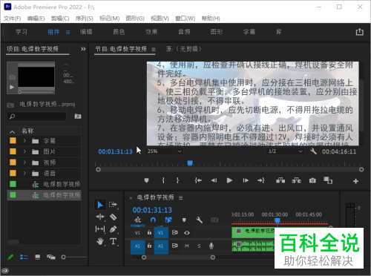This screenshot has width=371, height=276.
Task: Toggle sync lock for A1 track
Action: tap(174, 246)
